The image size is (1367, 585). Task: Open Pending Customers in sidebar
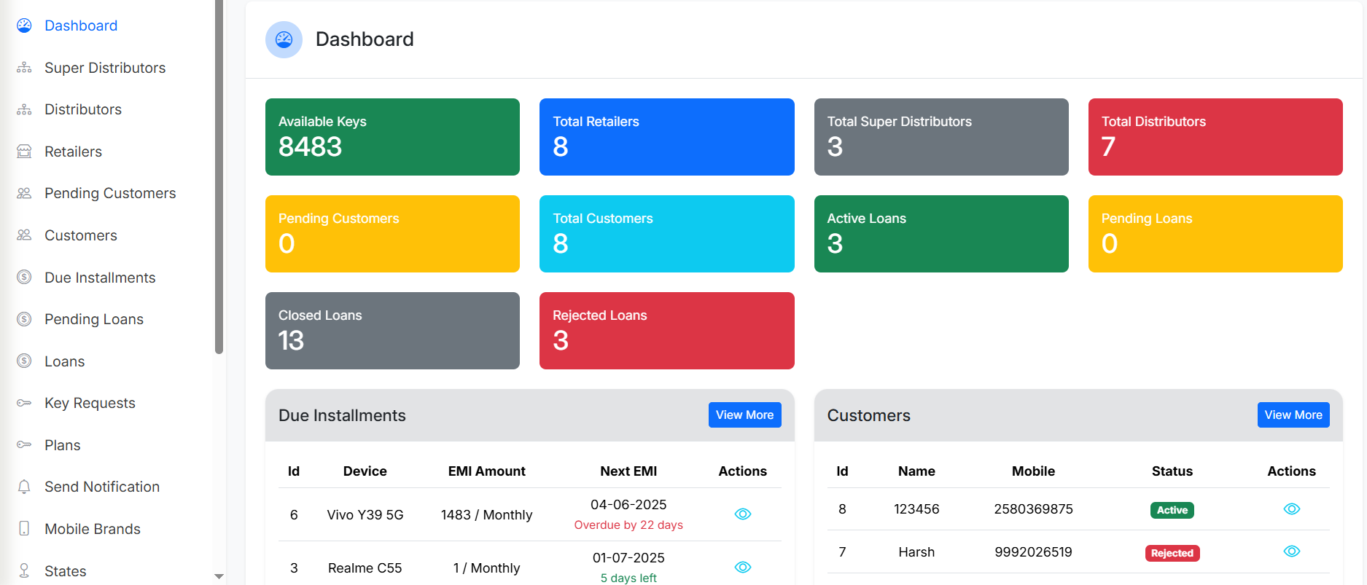tap(110, 193)
